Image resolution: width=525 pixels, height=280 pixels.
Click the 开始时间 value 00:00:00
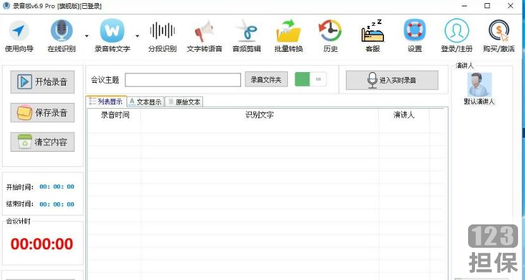[57, 186]
